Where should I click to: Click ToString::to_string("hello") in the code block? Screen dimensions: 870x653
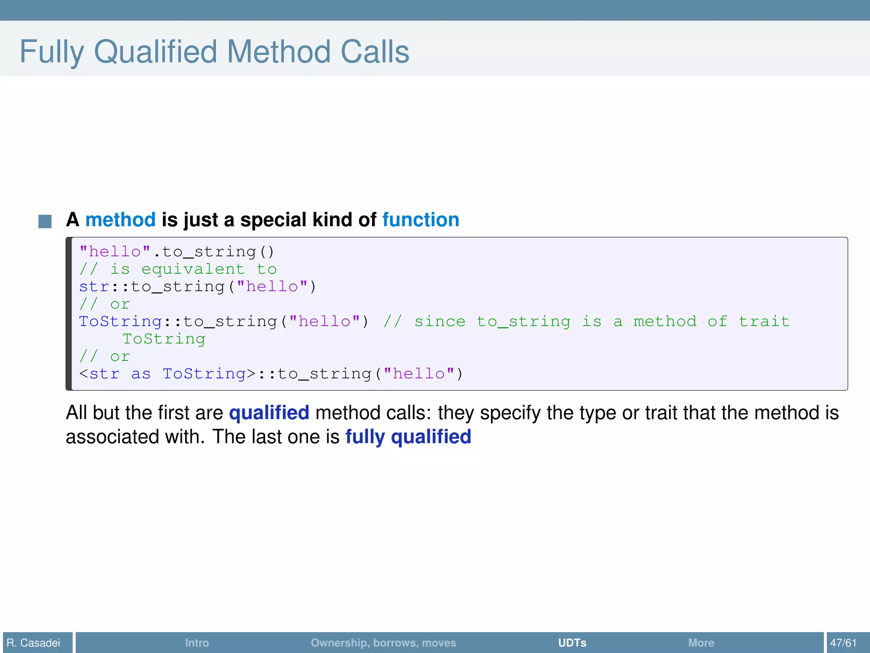coord(223,321)
